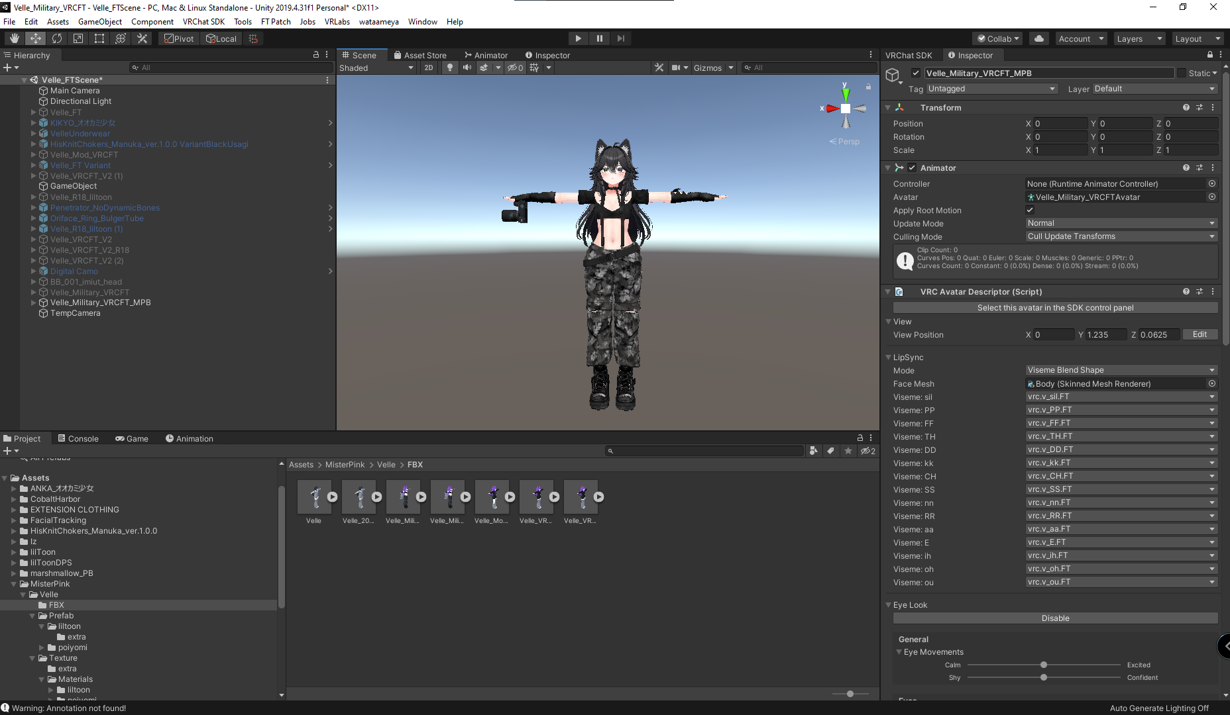Lock the Inspector panel
Screen dimensions: 1230x715
(1210, 55)
